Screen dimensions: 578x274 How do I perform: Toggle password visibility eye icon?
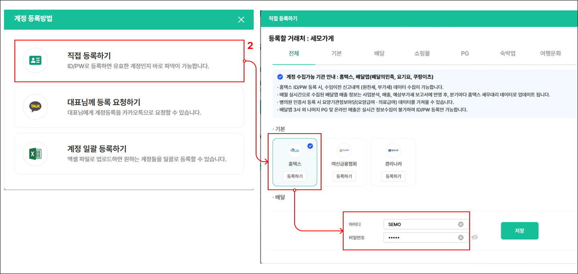475,237
